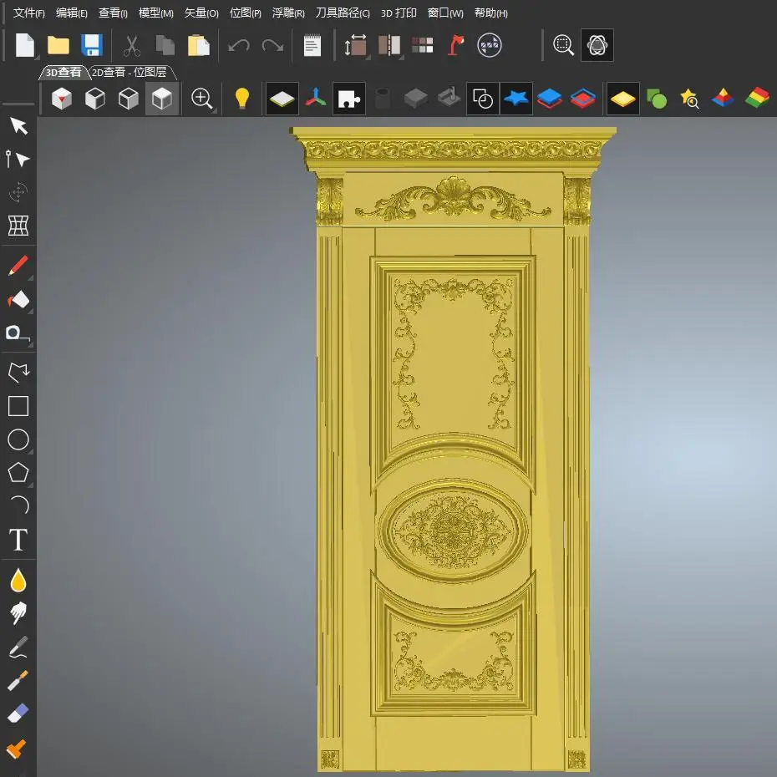
Task: Click the zoom selection magnifier icon in top toolbar
Action: pyautogui.click(x=563, y=46)
